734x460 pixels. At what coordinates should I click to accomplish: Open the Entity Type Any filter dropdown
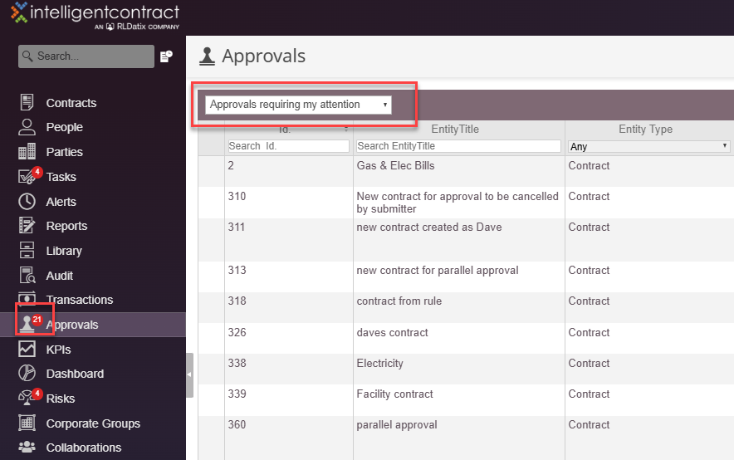pyautogui.click(x=648, y=146)
